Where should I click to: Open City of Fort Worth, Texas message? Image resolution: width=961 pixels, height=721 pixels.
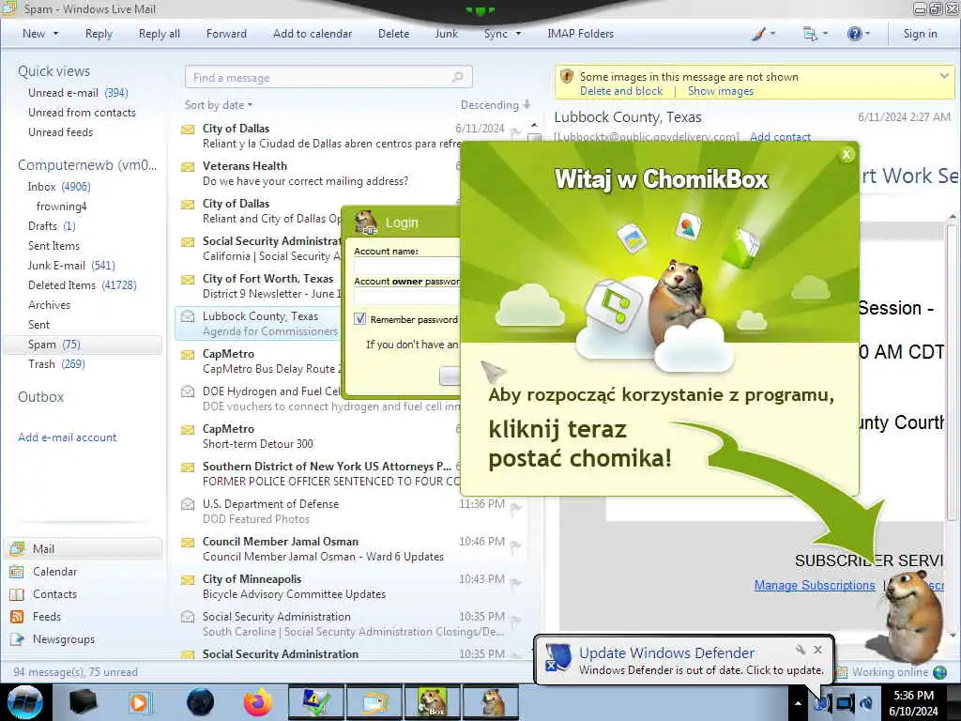[259, 285]
